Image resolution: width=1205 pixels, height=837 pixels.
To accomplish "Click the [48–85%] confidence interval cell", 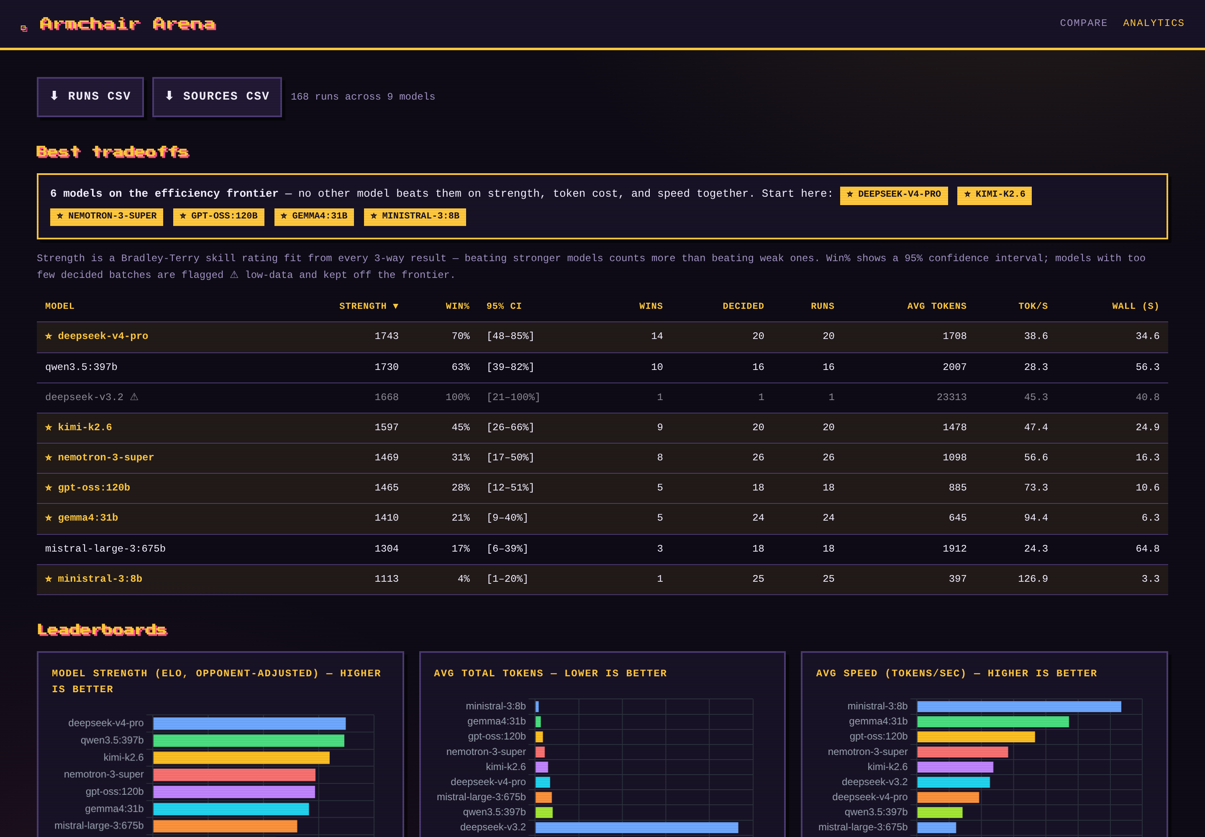I will pos(510,336).
